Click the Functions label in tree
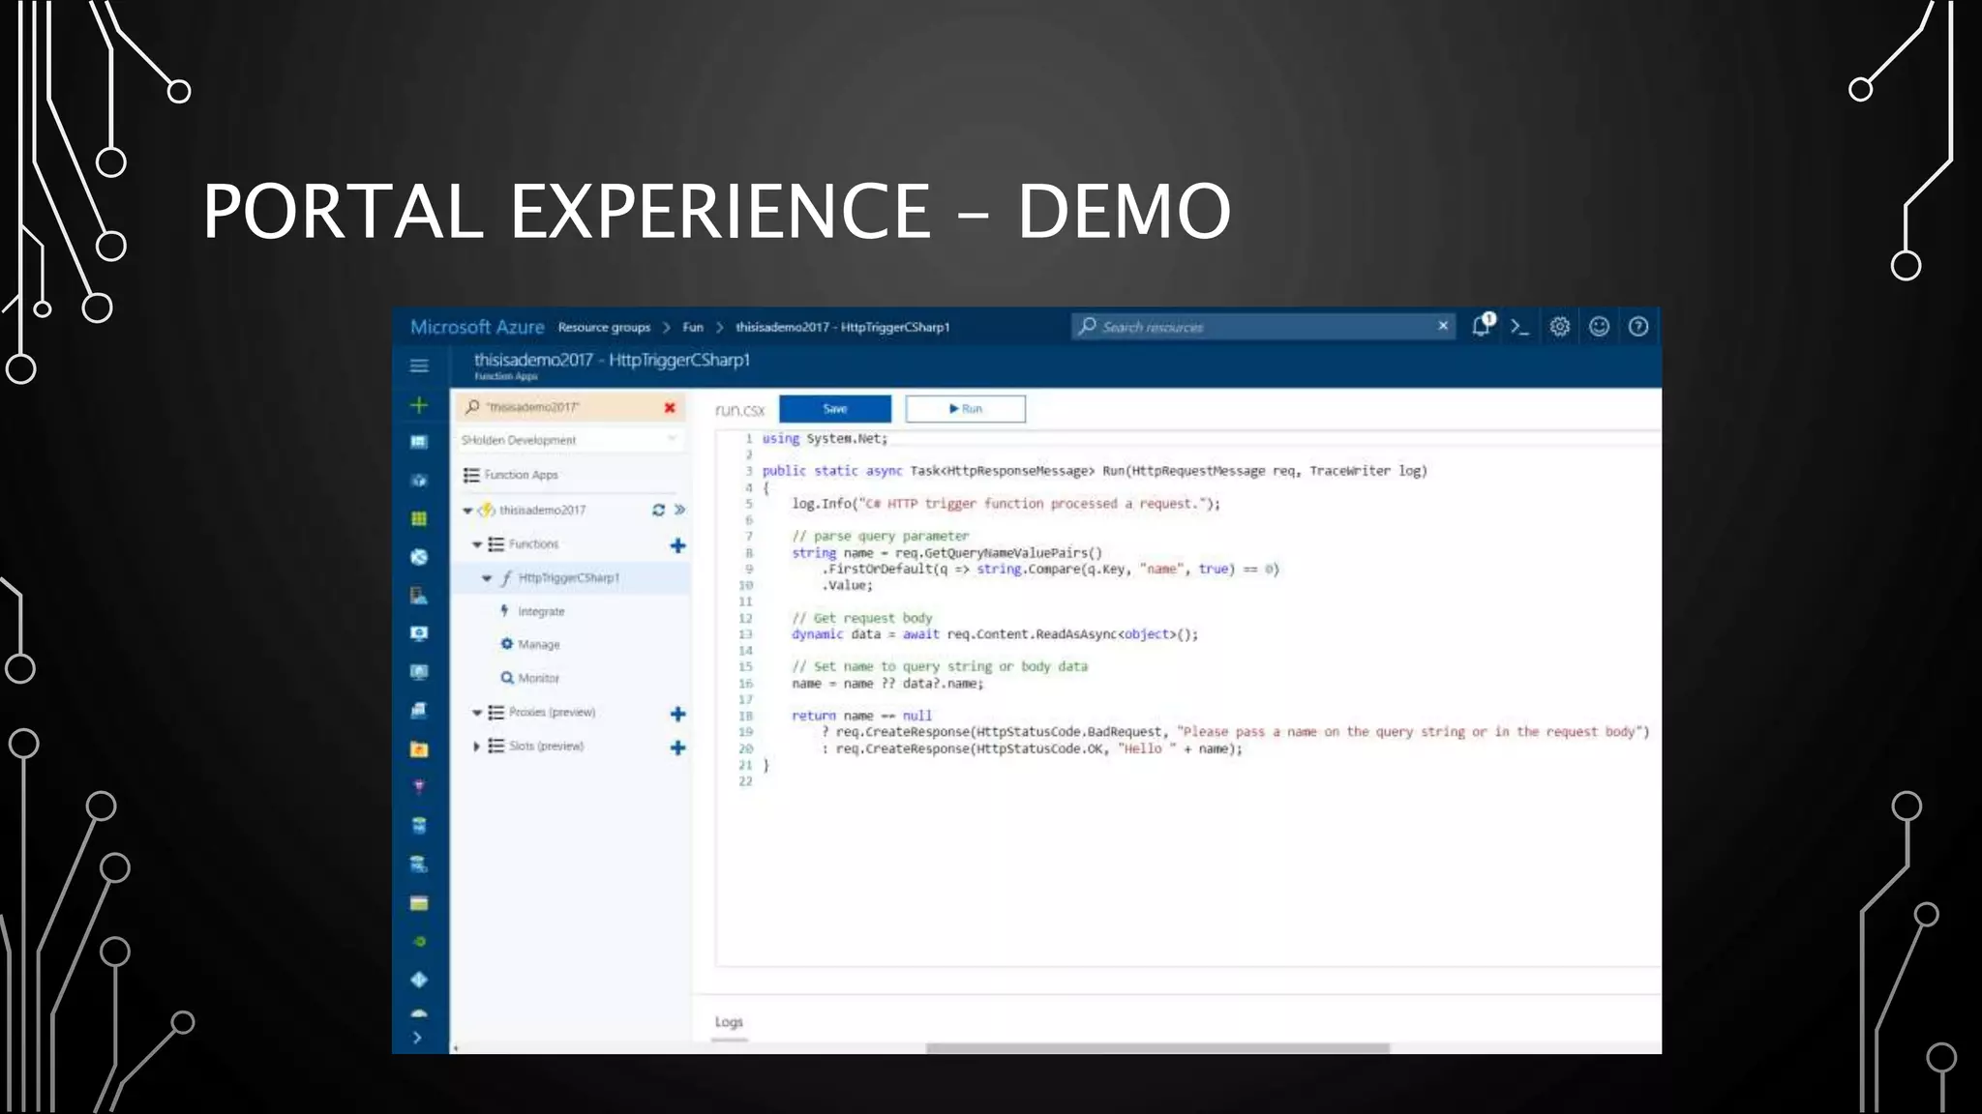Image resolution: width=1982 pixels, height=1114 pixels. (533, 544)
